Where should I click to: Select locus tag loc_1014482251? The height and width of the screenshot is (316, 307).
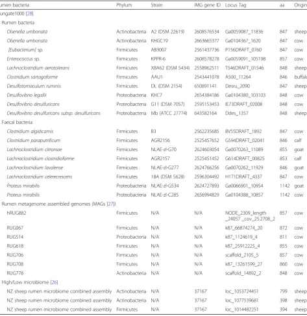[x=241, y=310]
